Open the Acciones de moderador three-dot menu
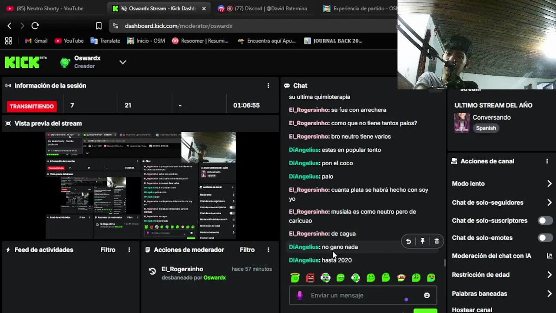The width and height of the screenshot is (556, 313). point(268,250)
